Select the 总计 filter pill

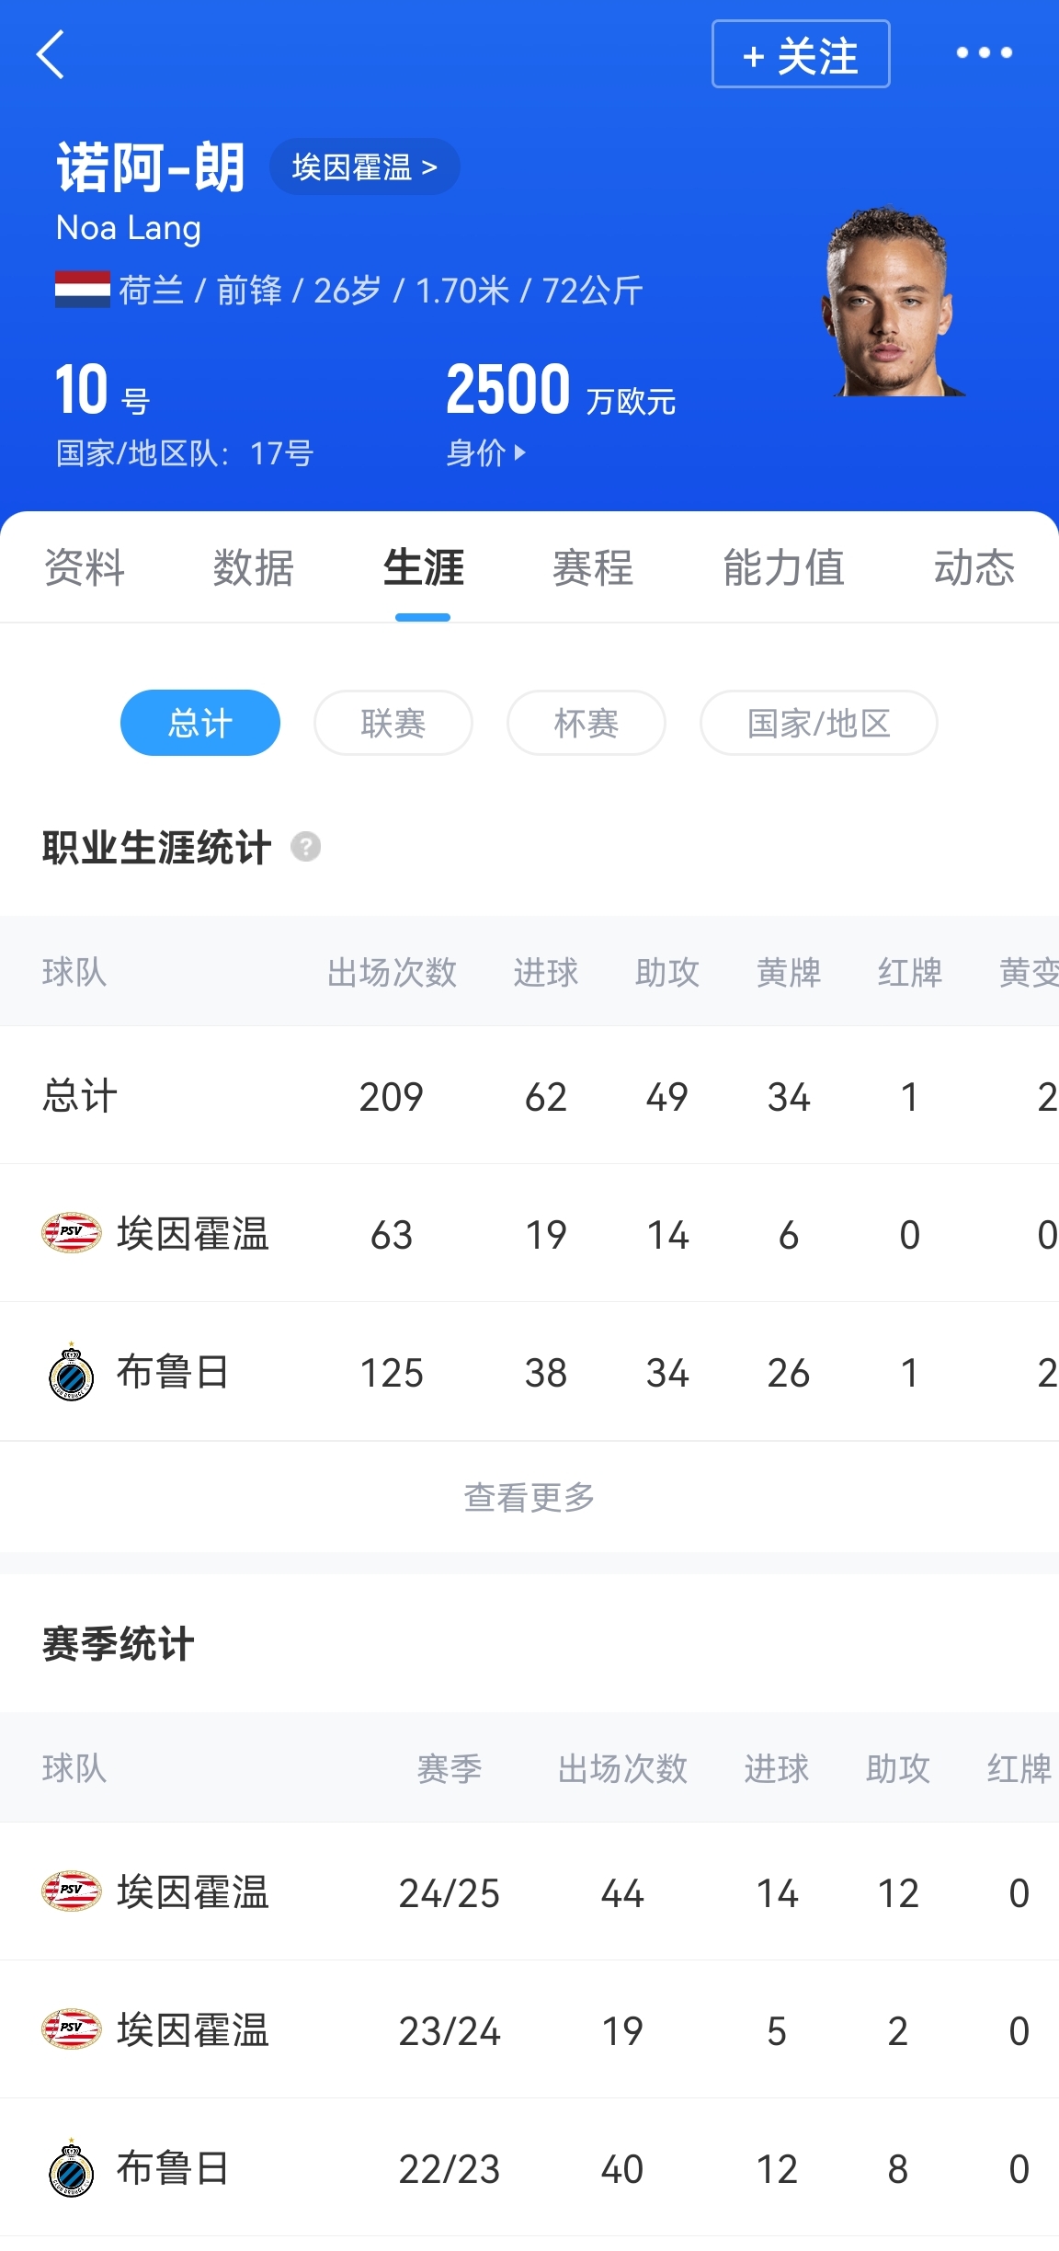tap(200, 723)
